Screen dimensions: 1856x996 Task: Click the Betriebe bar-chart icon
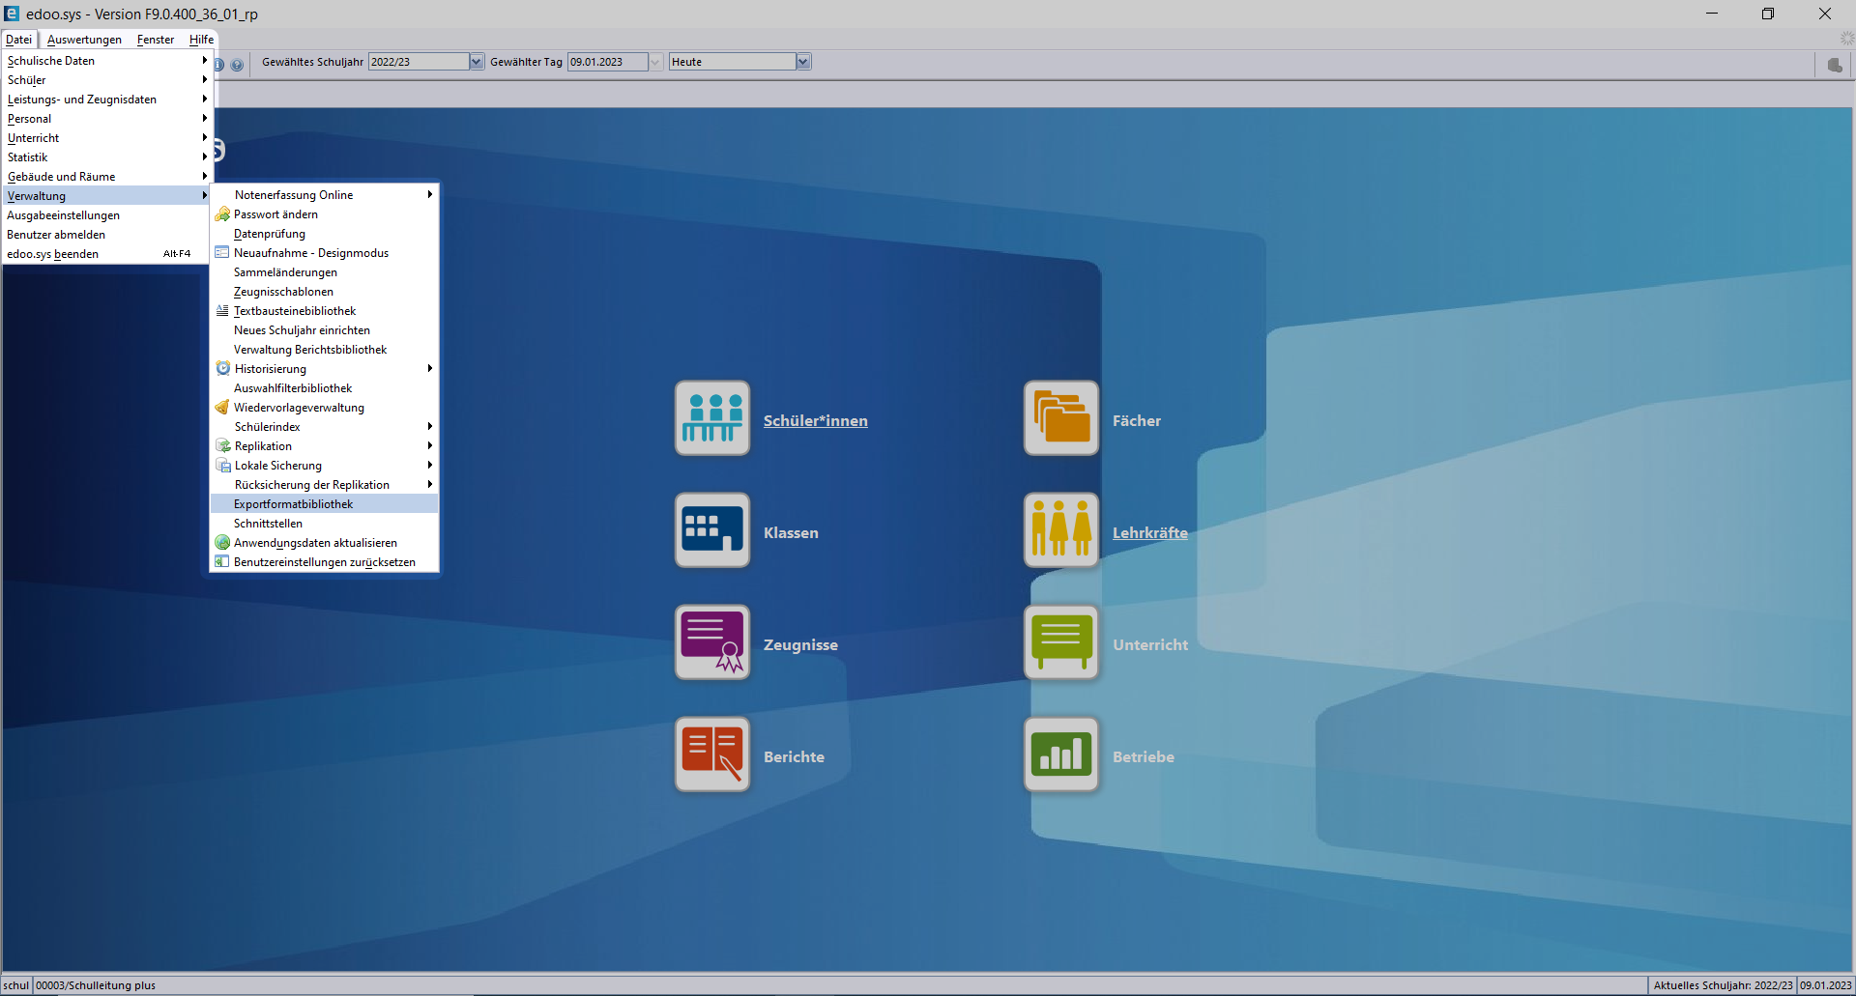tap(1060, 754)
